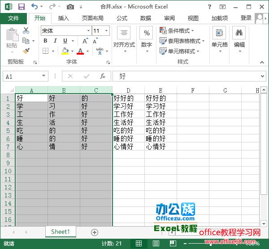Click the green 文件 File button
The height and width of the screenshot is (249, 269).
pos(13,18)
